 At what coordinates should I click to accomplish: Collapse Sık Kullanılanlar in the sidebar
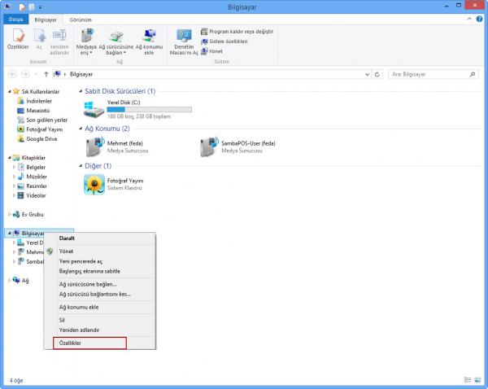10,91
